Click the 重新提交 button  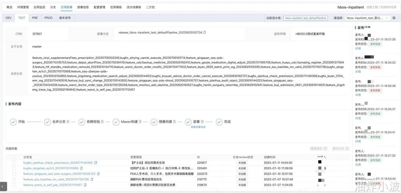coord(319,149)
